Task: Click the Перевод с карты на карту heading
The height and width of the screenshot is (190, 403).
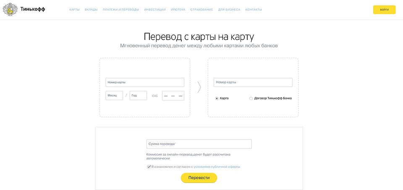Action: (199, 36)
